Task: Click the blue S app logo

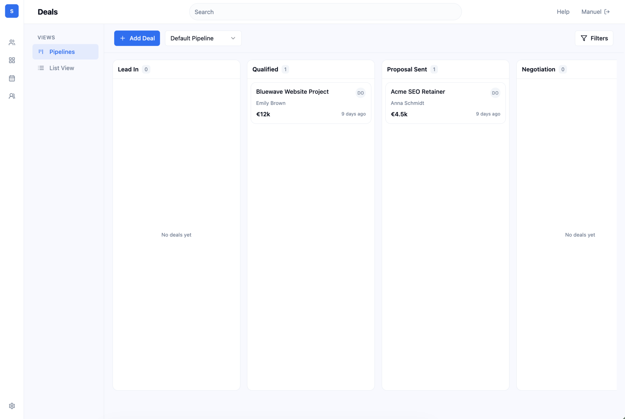Action: 12,11
